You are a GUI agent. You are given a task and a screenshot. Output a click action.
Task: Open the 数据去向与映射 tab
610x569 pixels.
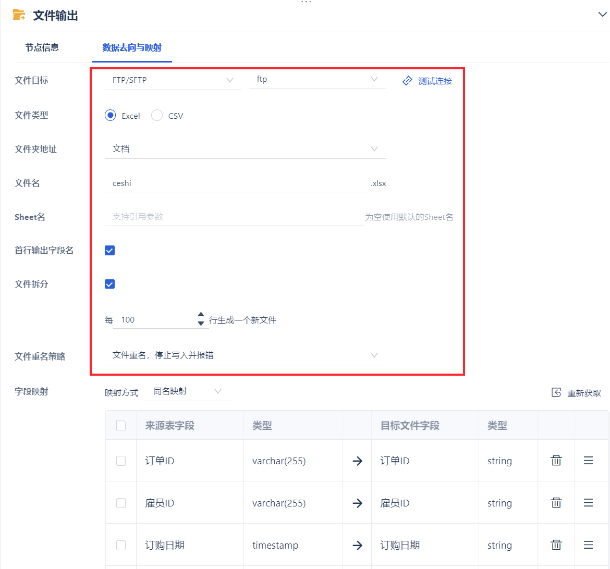[x=132, y=47]
